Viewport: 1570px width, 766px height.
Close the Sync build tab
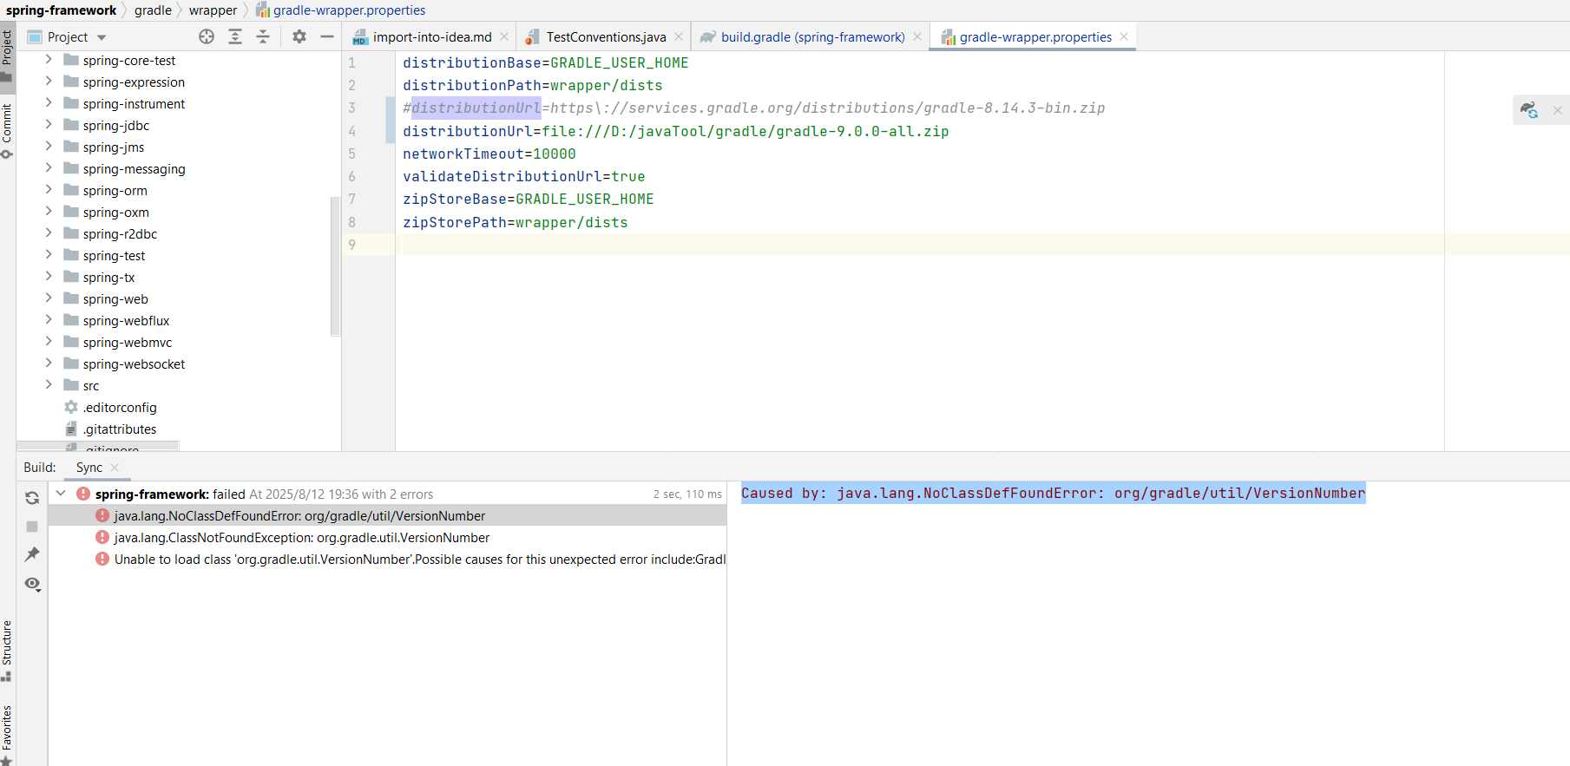tap(115, 468)
